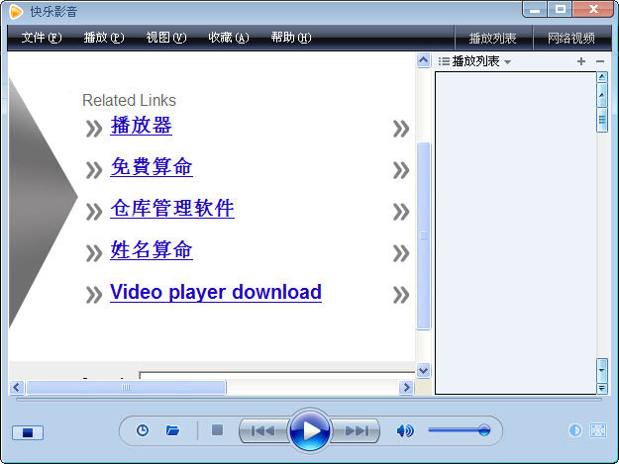Open a file with the folder icon

[x=172, y=430]
